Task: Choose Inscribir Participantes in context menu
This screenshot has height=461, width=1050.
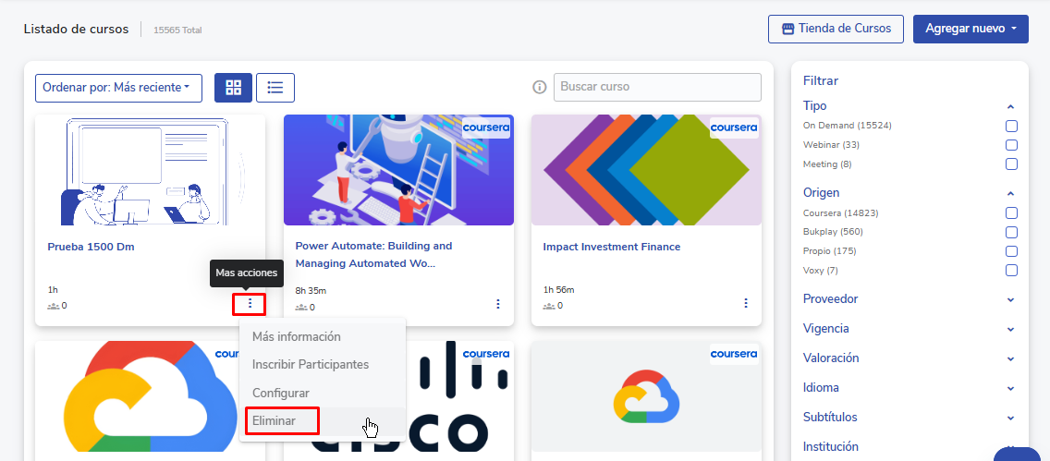Action: tap(311, 365)
